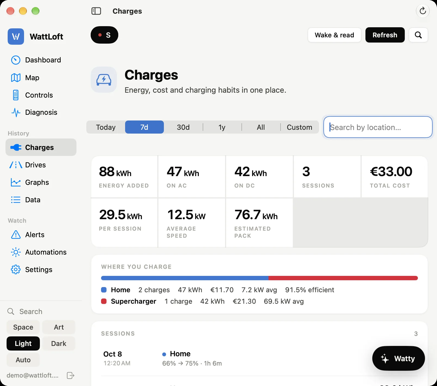Viewport: 437px width, 386px height.
Task: View Alerts in Watch section
Action: (41, 235)
